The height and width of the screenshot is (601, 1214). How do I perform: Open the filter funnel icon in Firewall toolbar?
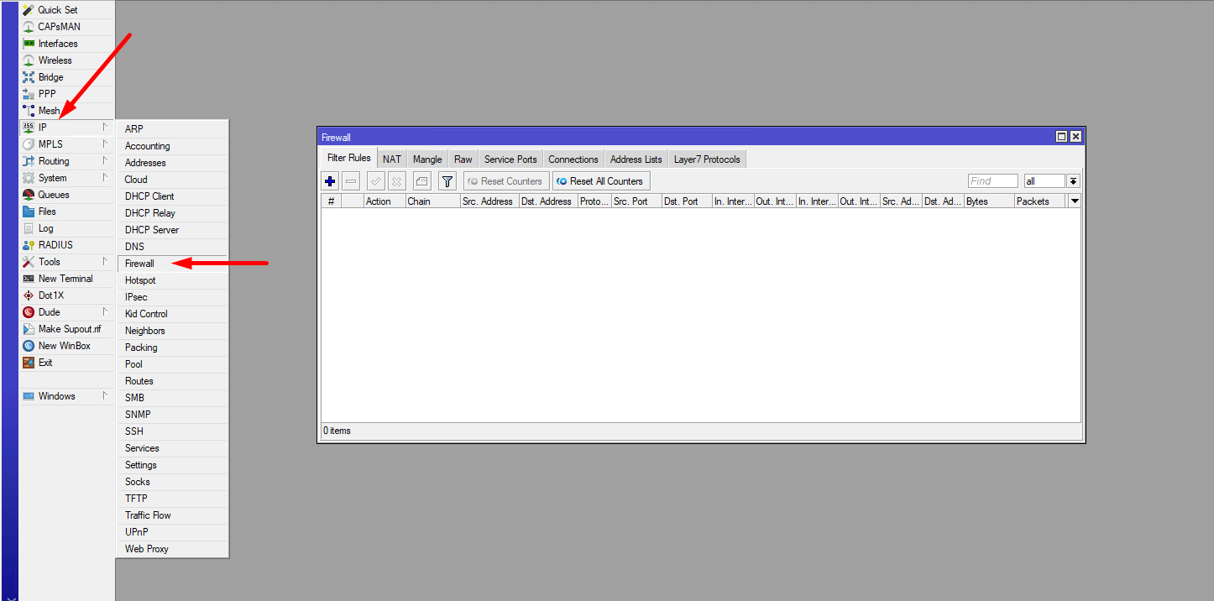[x=447, y=181]
